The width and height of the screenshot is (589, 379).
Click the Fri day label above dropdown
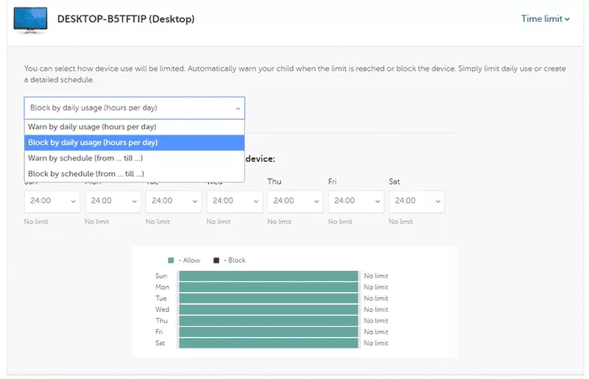pyautogui.click(x=332, y=182)
